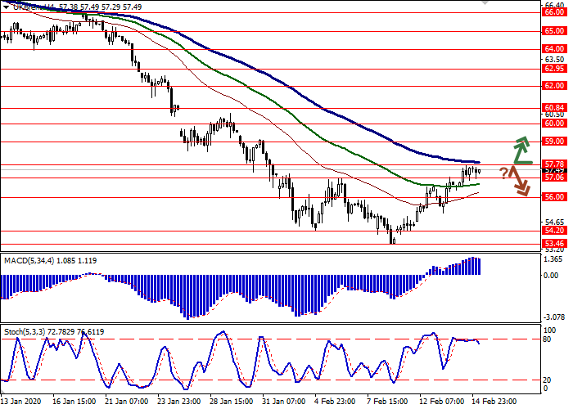Click the 54.20 support level label
This screenshot has width=573, height=409.
[554, 231]
